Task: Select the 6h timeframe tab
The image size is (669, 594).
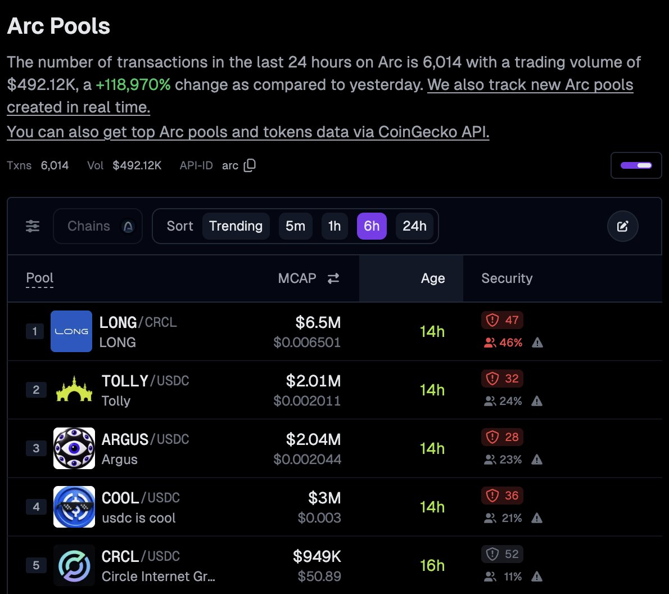Action: click(x=372, y=226)
